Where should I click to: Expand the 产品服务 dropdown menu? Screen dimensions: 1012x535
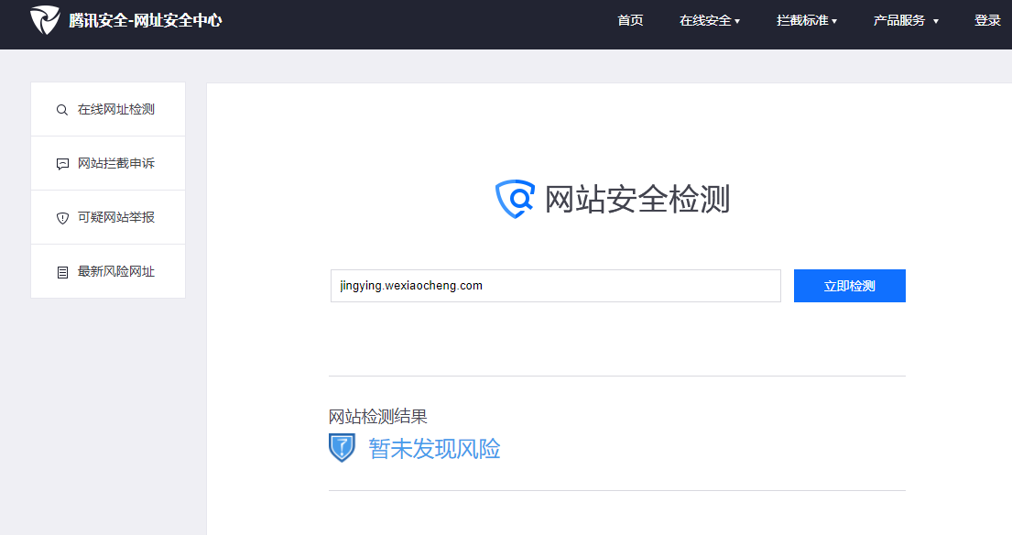click(906, 21)
